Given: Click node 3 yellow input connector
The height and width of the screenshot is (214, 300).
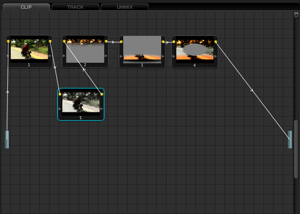Looking at the screenshot, I should (121, 42).
